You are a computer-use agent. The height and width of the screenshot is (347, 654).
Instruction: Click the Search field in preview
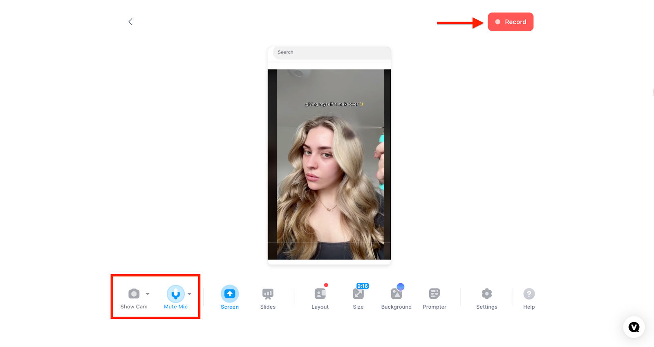coord(331,52)
